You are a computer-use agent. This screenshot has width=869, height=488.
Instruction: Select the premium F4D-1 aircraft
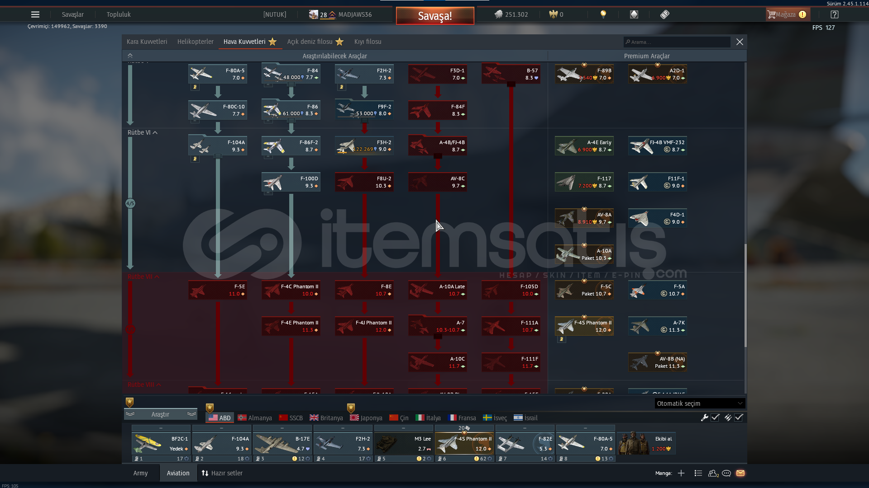(658, 218)
